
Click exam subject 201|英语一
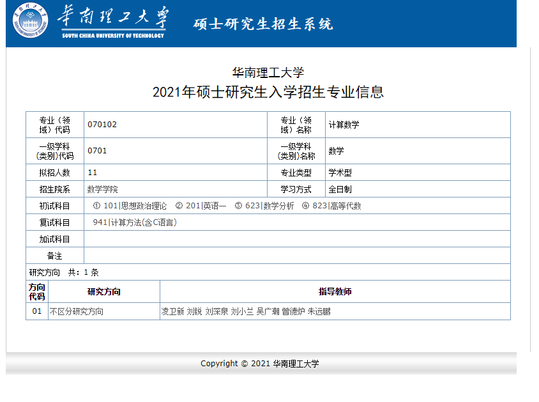pyautogui.click(x=206, y=206)
